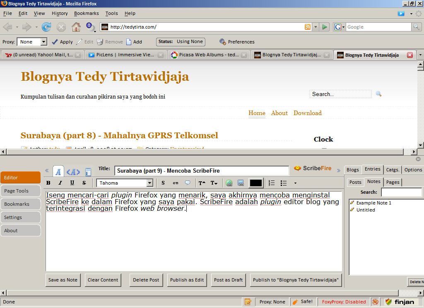Click the Delete Post button
The image size is (424, 308).
pyautogui.click(x=146, y=280)
